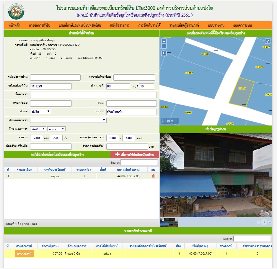The height and width of the screenshot is (269, 277).
Task: Click the เพิ่มการใช้ประโยชน์โรงเรือน button
Action: coord(135,155)
